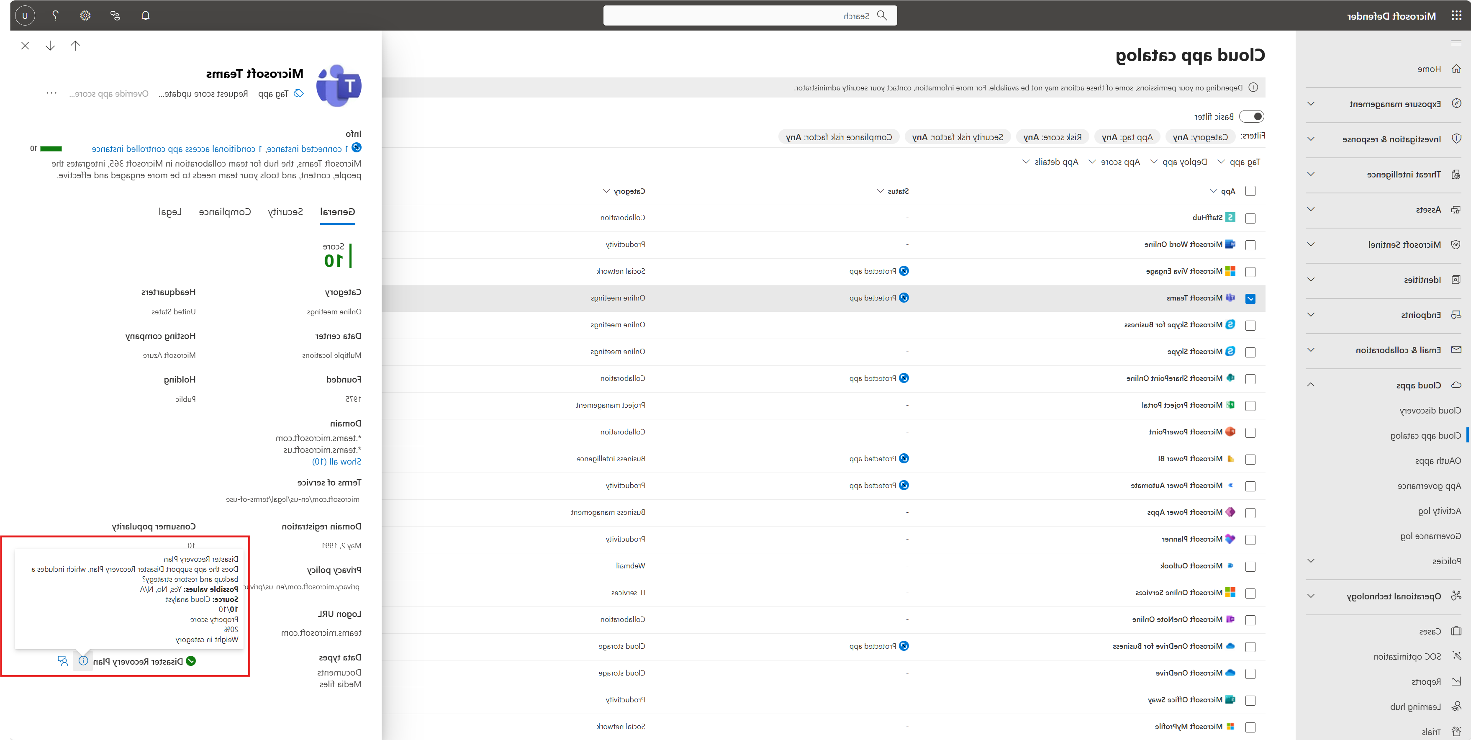Check the Staffhub row checkbox
This screenshot has height=740, width=1471.
tap(1250, 218)
